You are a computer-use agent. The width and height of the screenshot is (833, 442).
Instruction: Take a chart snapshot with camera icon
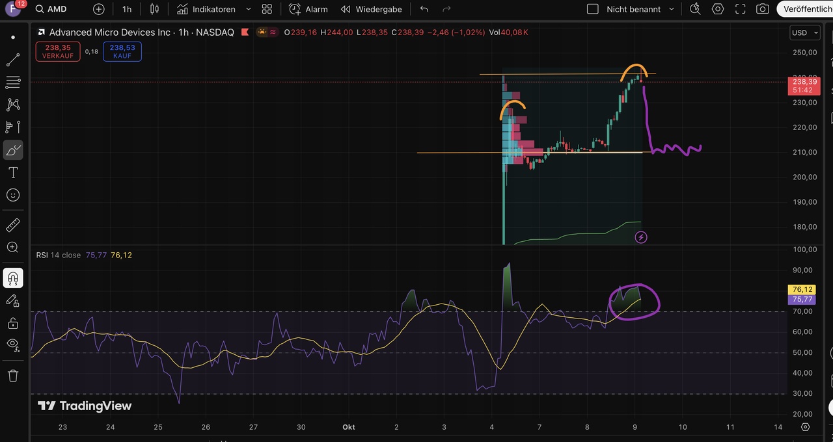pos(762,9)
